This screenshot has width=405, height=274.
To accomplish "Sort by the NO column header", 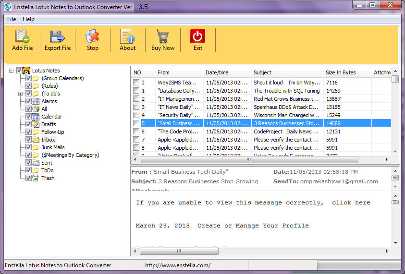I will coord(143,72).
